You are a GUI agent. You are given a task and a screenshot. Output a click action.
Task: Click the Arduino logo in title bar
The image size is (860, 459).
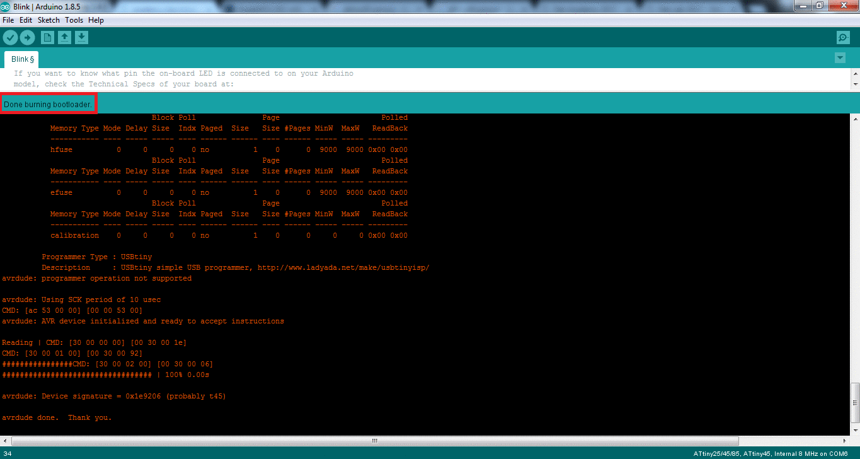coord(6,6)
